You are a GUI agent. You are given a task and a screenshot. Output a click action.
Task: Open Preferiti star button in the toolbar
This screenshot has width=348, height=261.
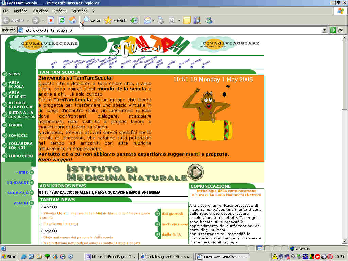tap(116, 20)
